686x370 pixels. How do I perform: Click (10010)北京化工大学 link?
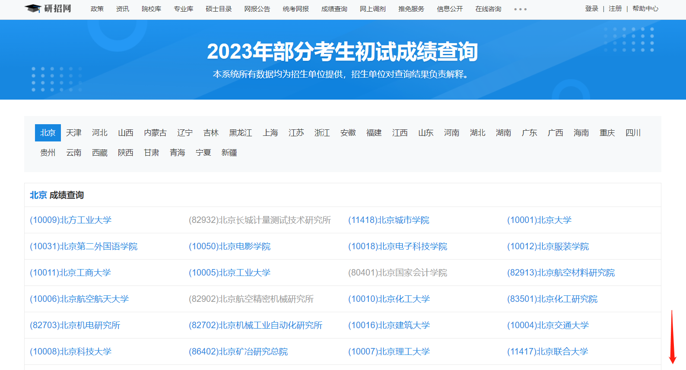point(389,299)
